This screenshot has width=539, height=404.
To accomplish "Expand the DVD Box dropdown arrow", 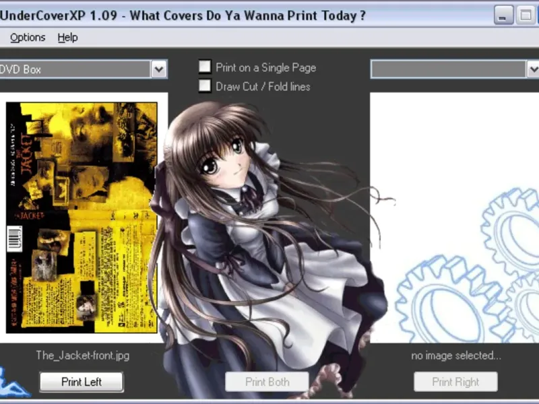I will pos(159,69).
